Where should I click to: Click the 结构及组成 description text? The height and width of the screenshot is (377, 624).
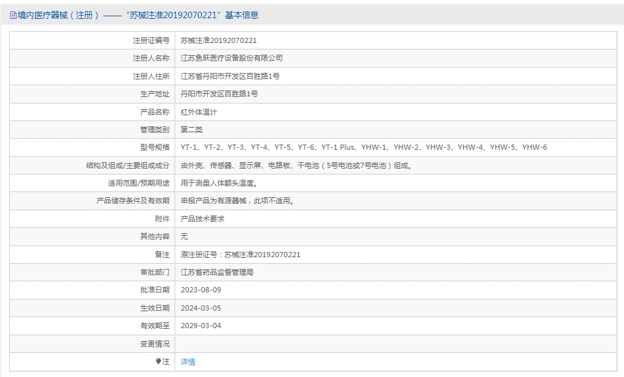click(296, 165)
